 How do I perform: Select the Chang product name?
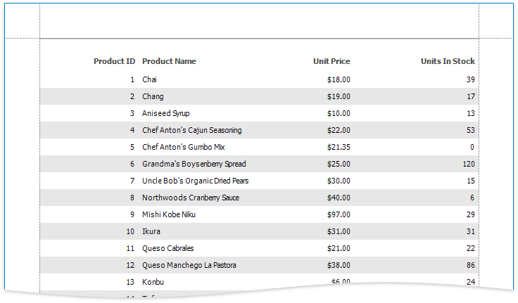[153, 96]
